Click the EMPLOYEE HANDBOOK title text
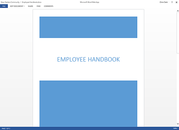Image resolution: width=179 pixels, height=130 pixels. (89, 59)
